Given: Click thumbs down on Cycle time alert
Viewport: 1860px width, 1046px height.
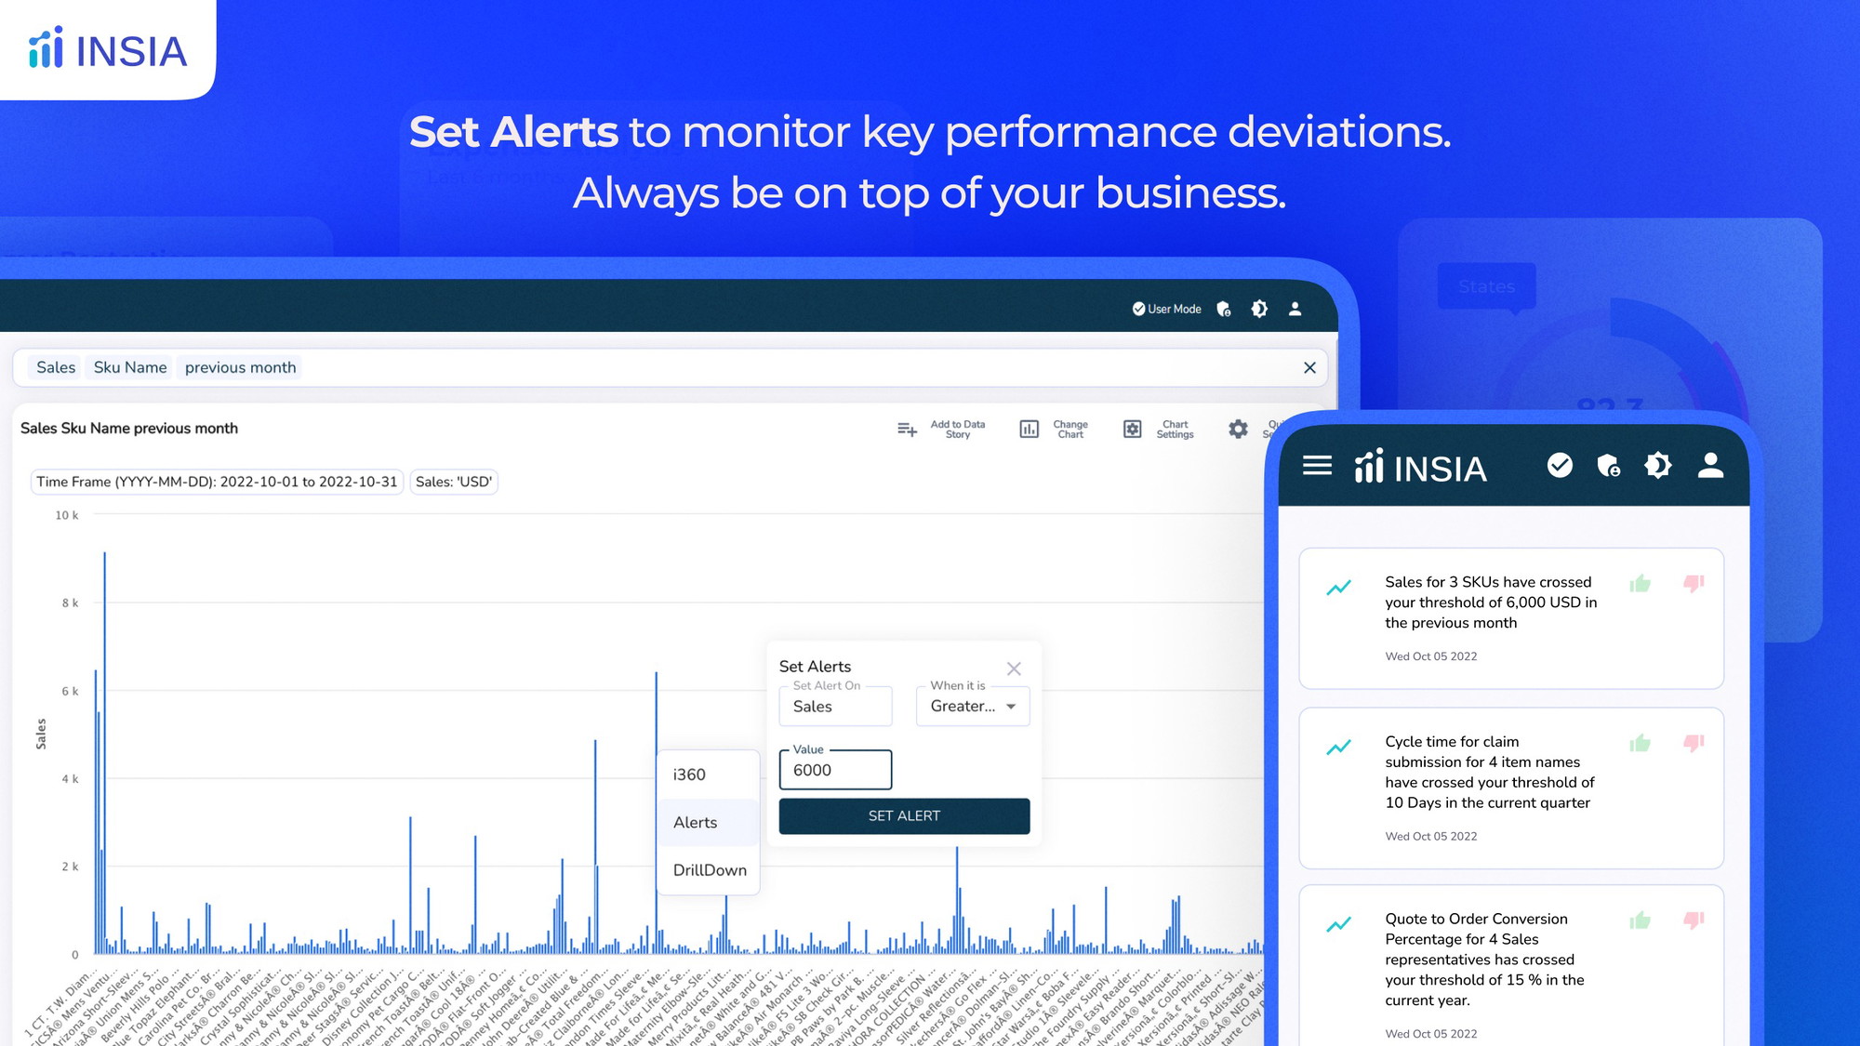Looking at the screenshot, I should tap(1694, 742).
